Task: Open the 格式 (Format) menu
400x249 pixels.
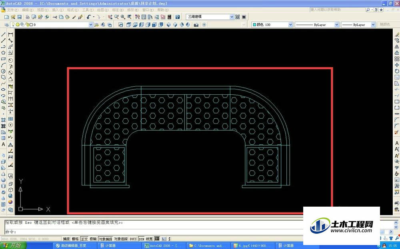Action: tap(73, 10)
